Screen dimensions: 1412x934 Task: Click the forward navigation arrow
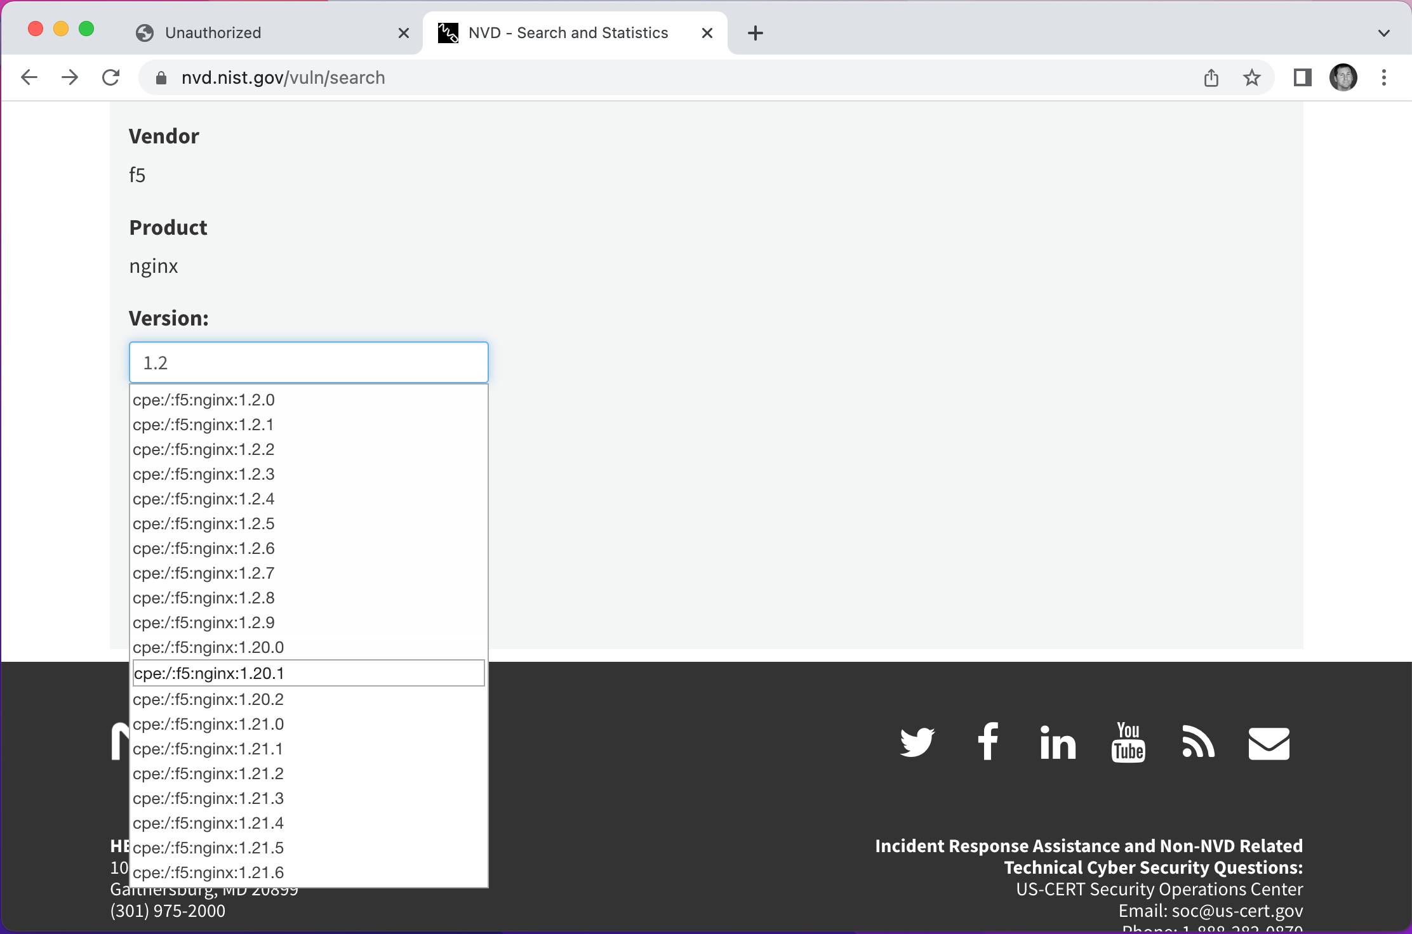(69, 76)
